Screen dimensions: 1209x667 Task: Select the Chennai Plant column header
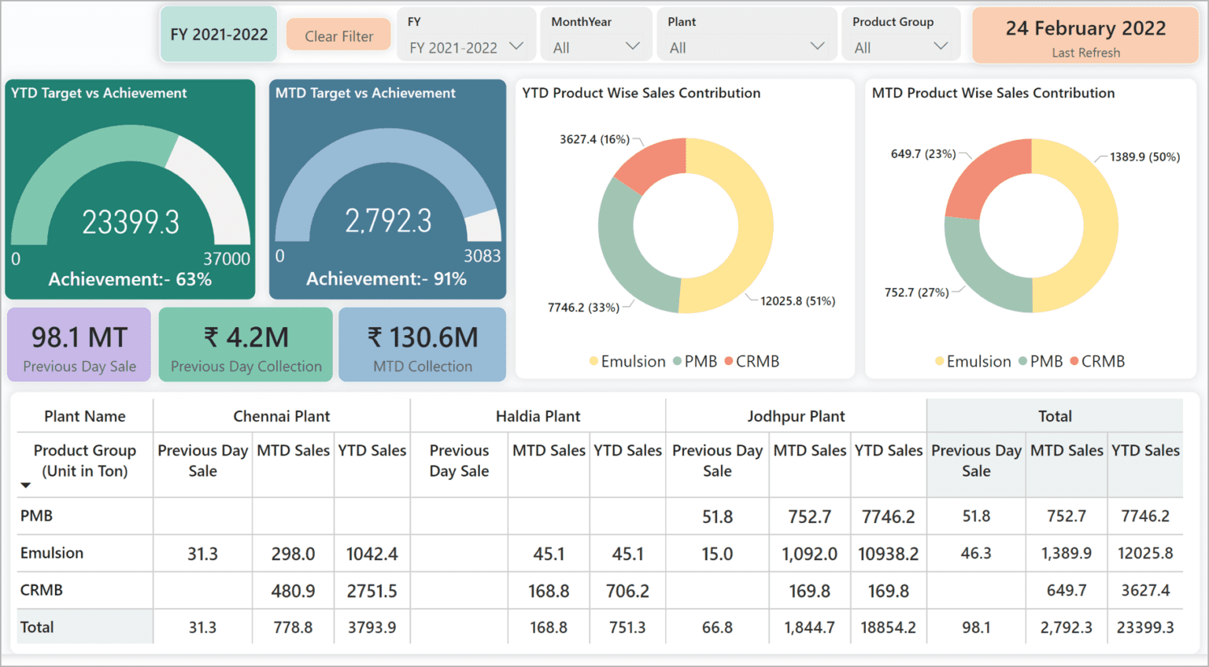pos(281,415)
